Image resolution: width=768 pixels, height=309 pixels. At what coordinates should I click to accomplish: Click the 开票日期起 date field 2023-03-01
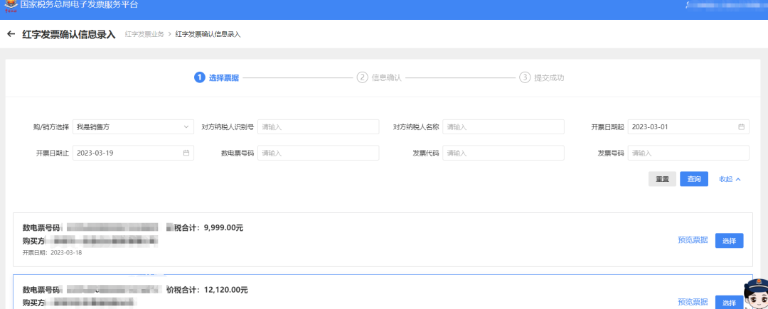(688, 127)
